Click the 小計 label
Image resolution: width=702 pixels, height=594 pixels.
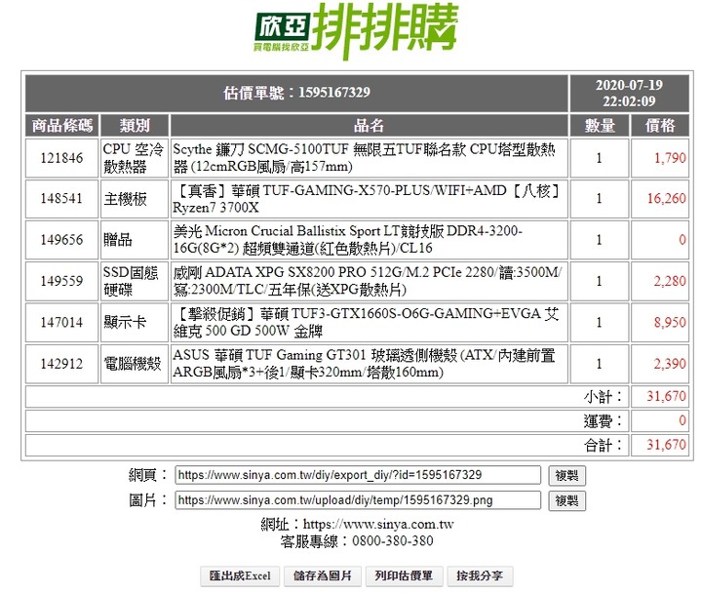pyautogui.click(x=603, y=396)
